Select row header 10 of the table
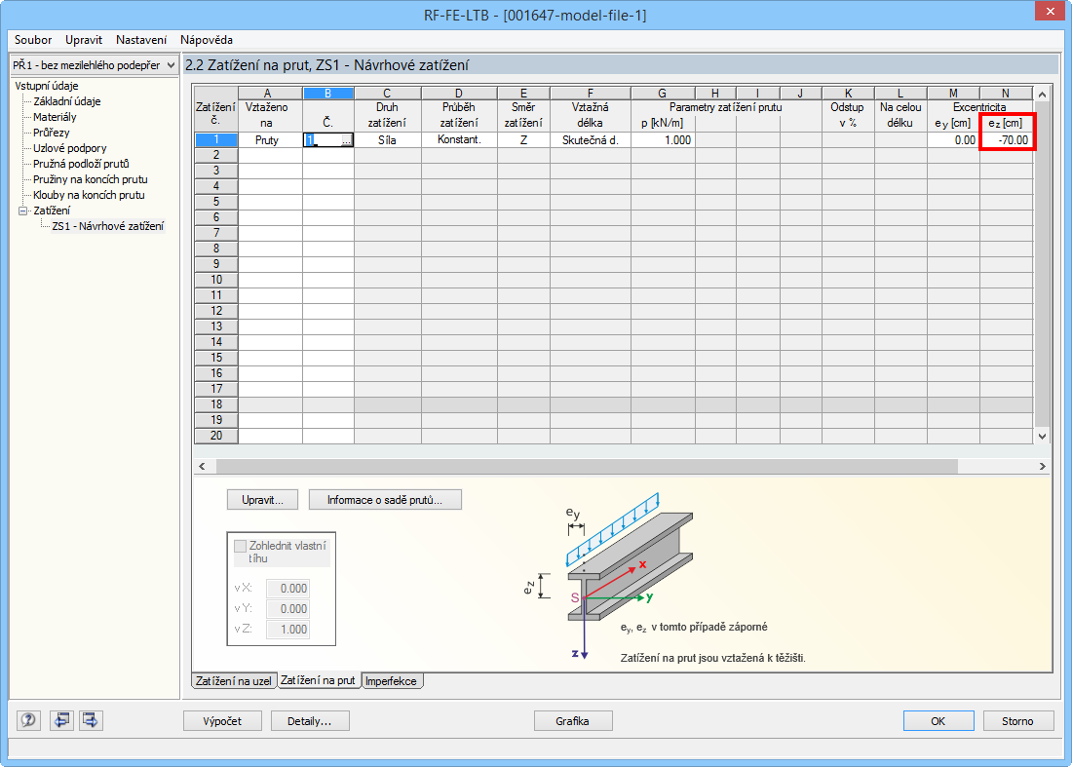Image resolution: width=1072 pixels, height=767 pixels. [x=216, y=281]
